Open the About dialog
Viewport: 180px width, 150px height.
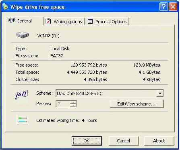tap(159, 141)
